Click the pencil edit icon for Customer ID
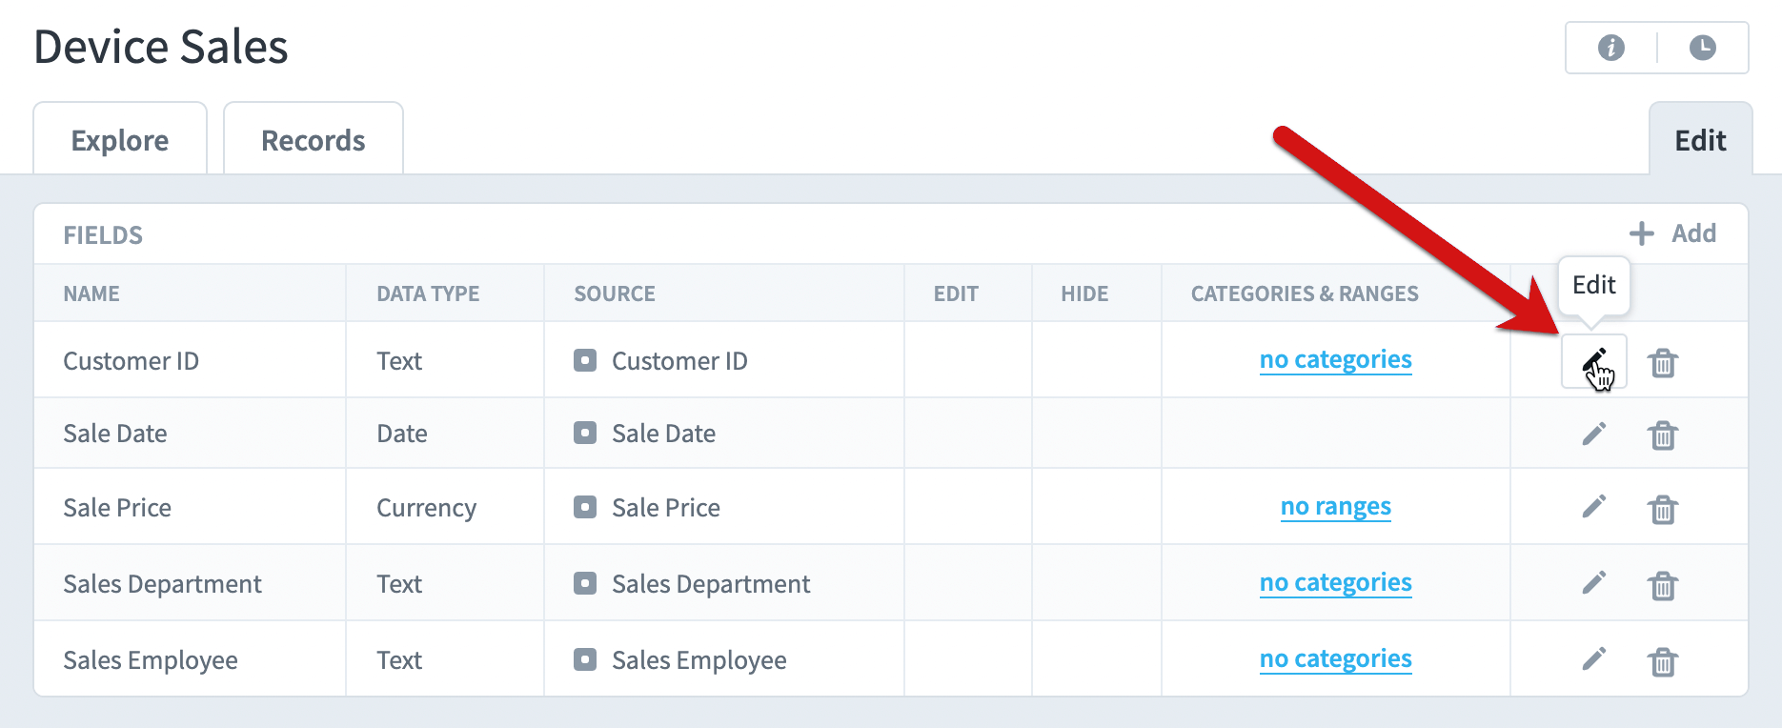The image size is (1782, 728). tap(1594, 361)
